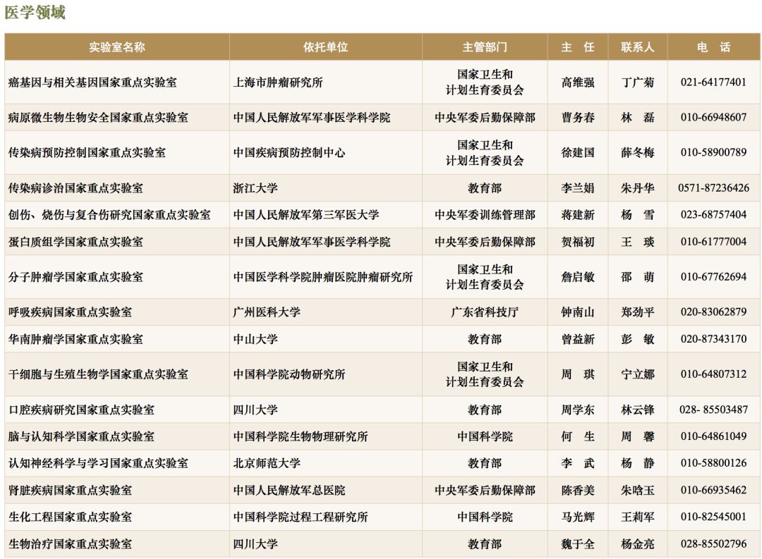Select the 主管部门 column header

pos(484,47)
